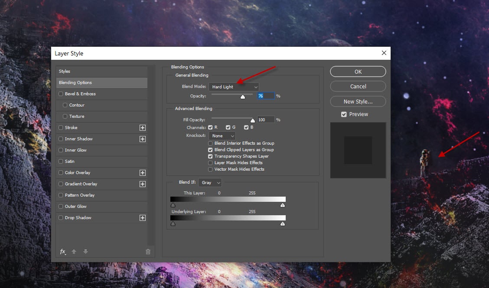Open the fx effects menu icon
489x288 pixels.
coord(63,252)
